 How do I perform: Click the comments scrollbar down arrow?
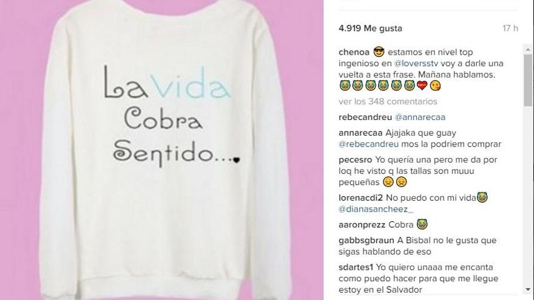(x=528, y=290)
